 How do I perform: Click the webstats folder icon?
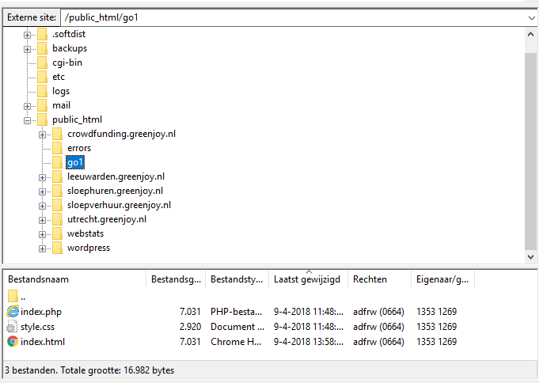click(x=58, y=233)
